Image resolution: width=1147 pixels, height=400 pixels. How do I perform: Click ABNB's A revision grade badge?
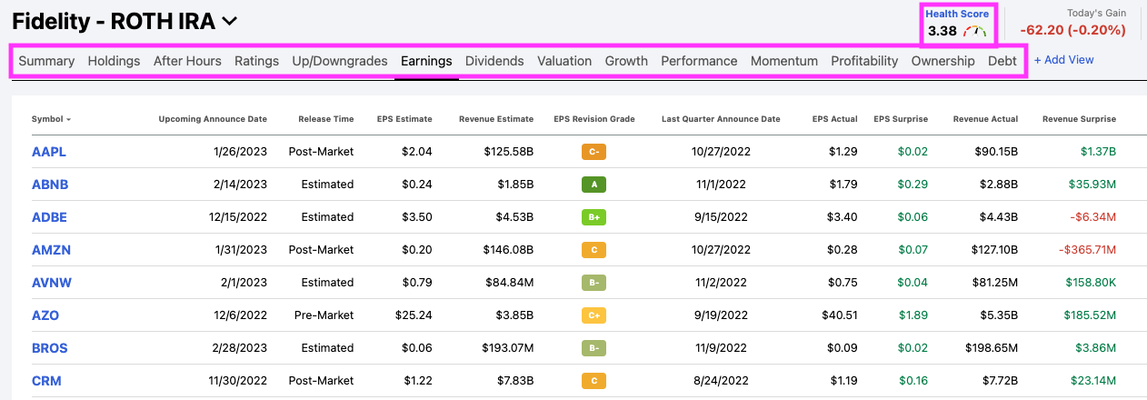[x=593, y=185]
